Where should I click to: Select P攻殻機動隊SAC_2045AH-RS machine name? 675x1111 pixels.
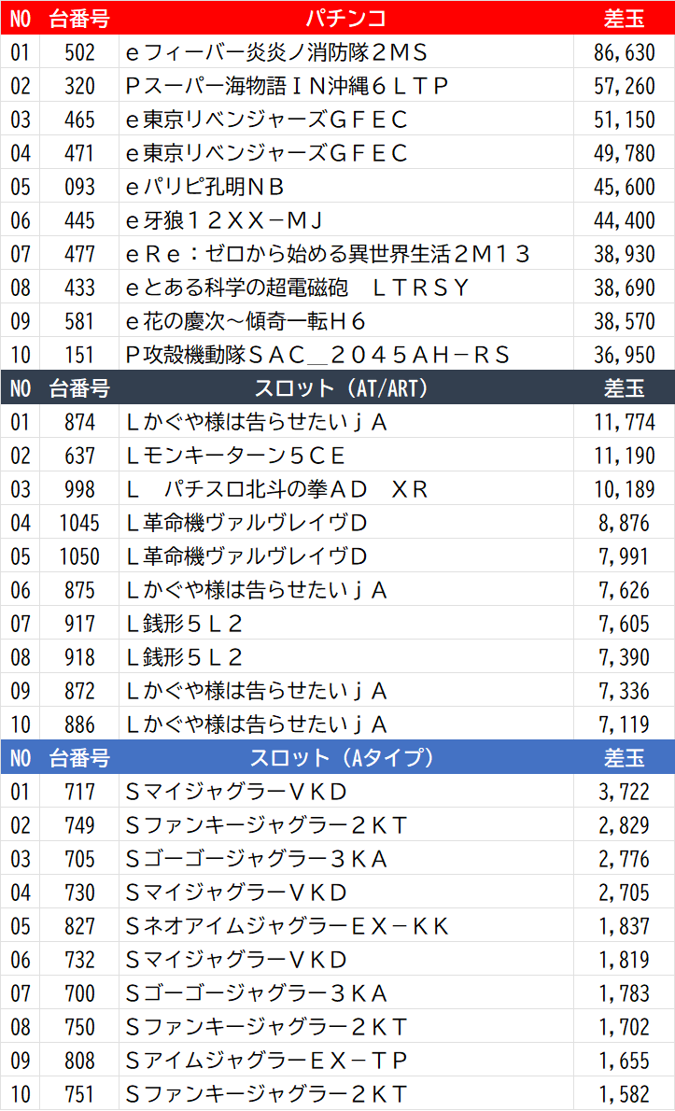click(x=317, y=355)
